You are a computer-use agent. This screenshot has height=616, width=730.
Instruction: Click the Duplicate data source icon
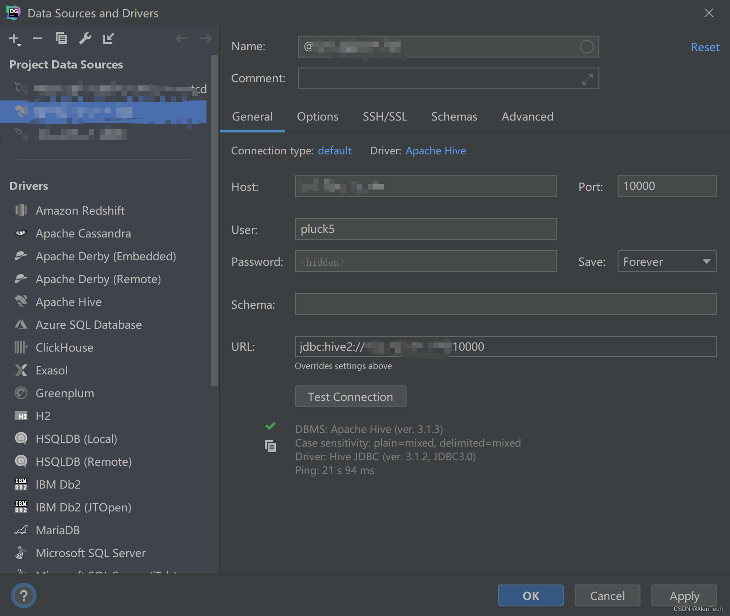[61, 38]
